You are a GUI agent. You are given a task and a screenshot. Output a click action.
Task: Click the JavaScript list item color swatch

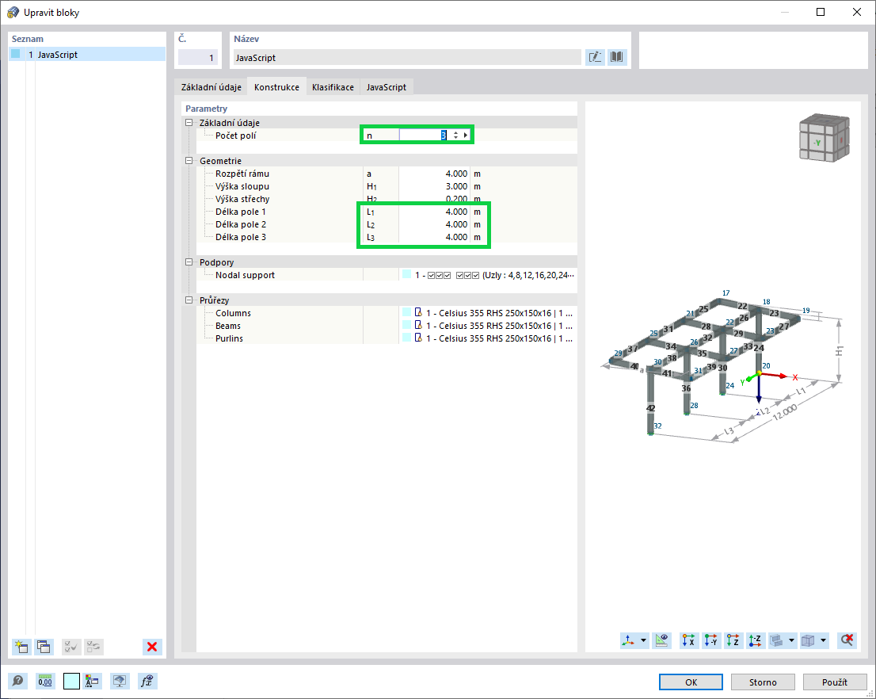coord(16,54)
